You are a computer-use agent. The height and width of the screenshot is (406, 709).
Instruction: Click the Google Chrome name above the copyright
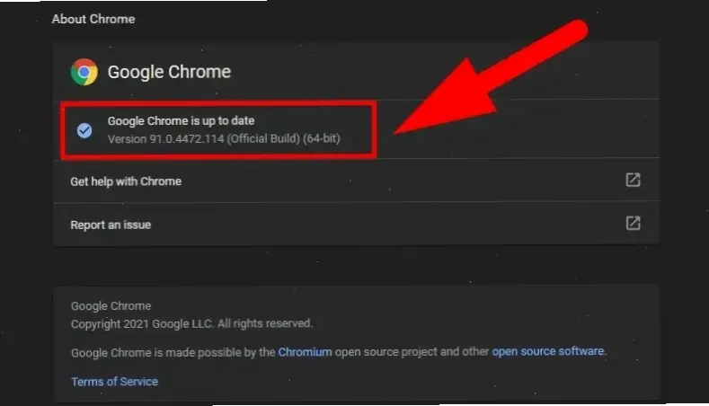click(x=111, y=305)
